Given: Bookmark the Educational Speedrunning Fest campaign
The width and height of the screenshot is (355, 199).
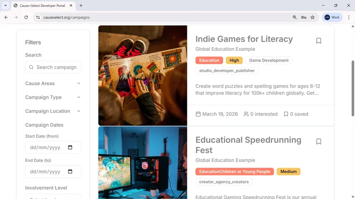Looking at the screenshot, I should pos(318,142).
